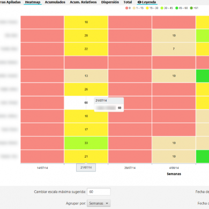
Task: Toggle the +61 legend entry
Action: click(194, 8)
